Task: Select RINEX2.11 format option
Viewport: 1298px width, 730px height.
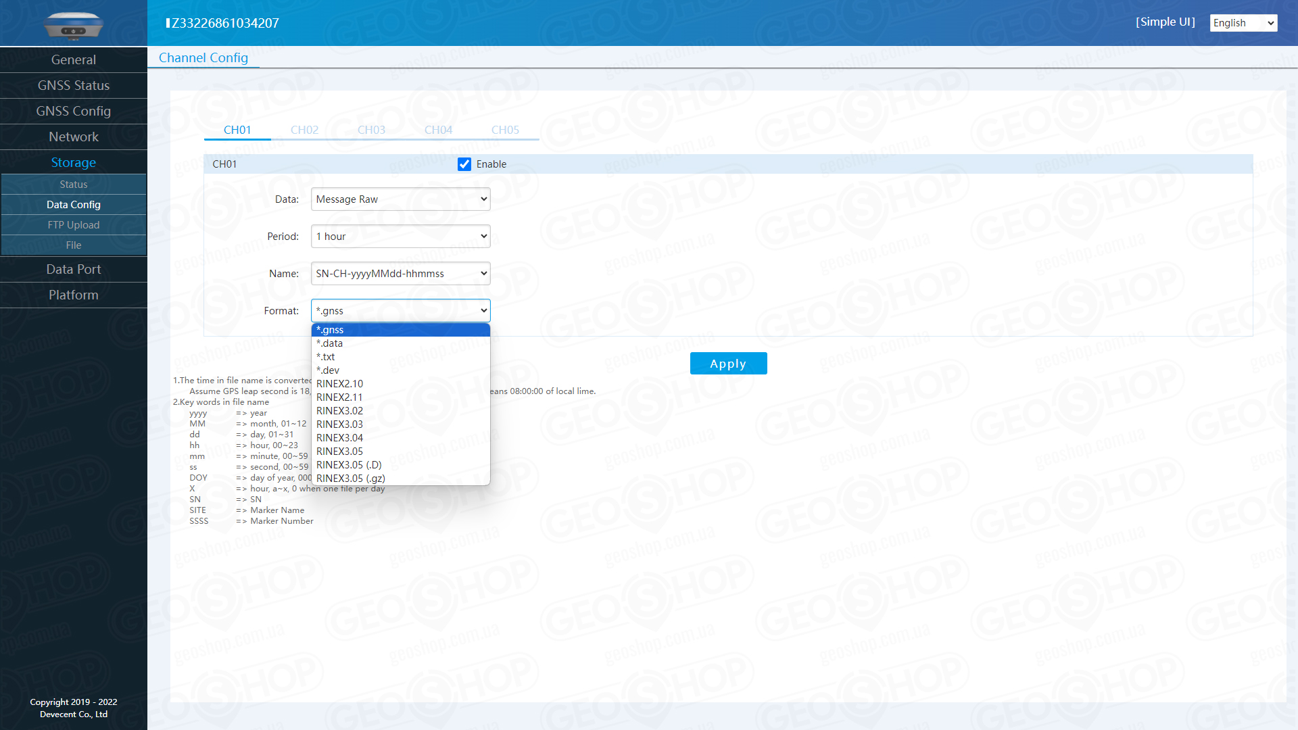Action: tap(400, 397)
